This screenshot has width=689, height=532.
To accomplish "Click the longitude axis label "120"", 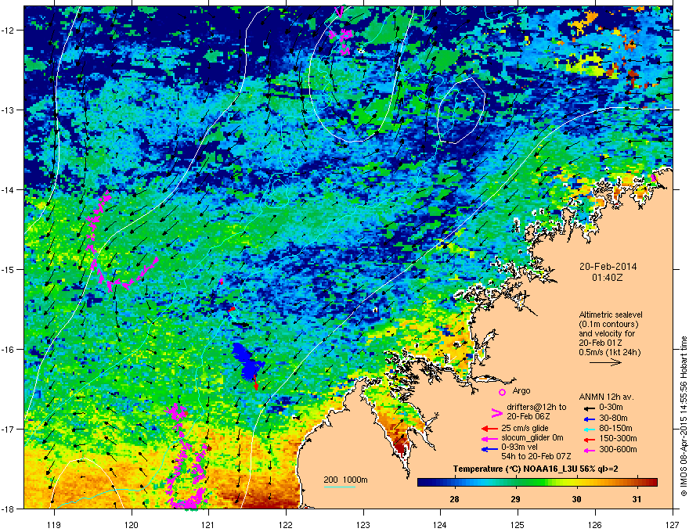I will 132,524.
